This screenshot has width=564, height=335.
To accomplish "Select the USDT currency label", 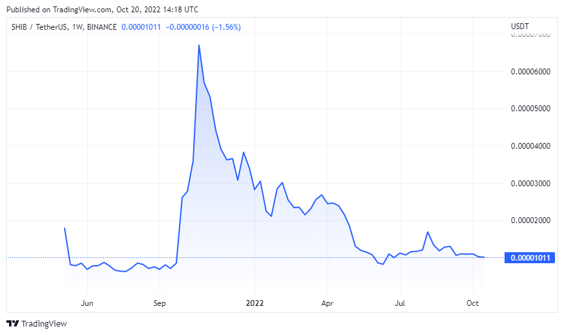I will 519,27.
